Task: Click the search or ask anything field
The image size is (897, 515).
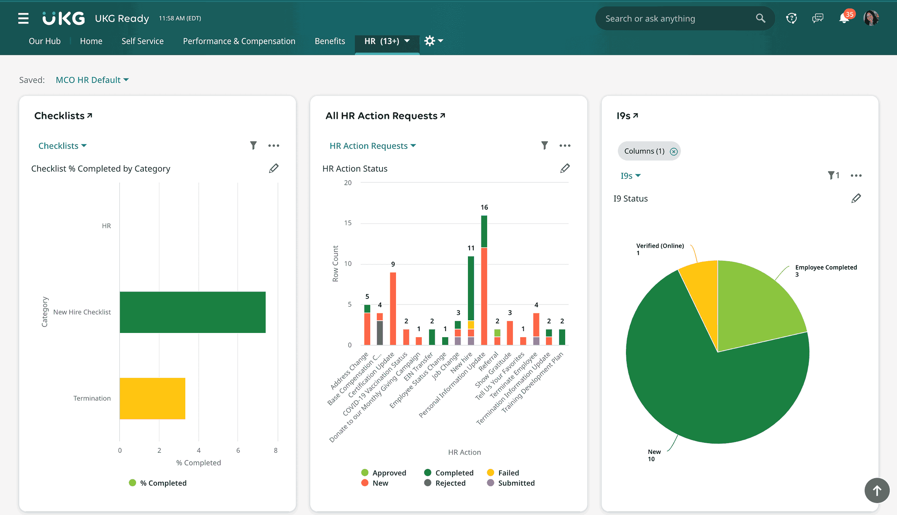Action: coord(677,18)
